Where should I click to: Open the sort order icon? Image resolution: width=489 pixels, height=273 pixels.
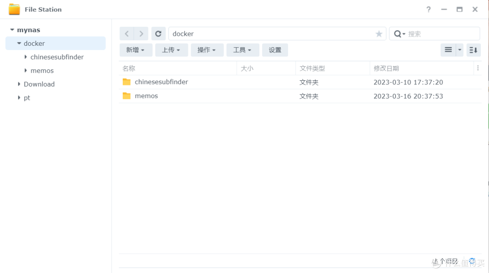pos(473,50)
